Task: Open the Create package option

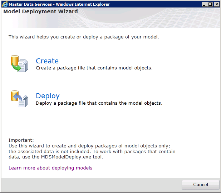Action: 47,61
